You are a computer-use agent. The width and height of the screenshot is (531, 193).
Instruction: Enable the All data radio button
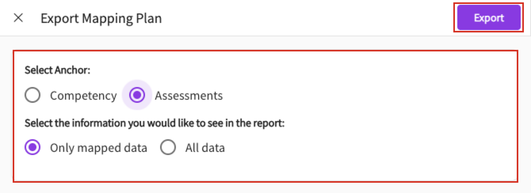pyautogui.click(x=168, y=148)
